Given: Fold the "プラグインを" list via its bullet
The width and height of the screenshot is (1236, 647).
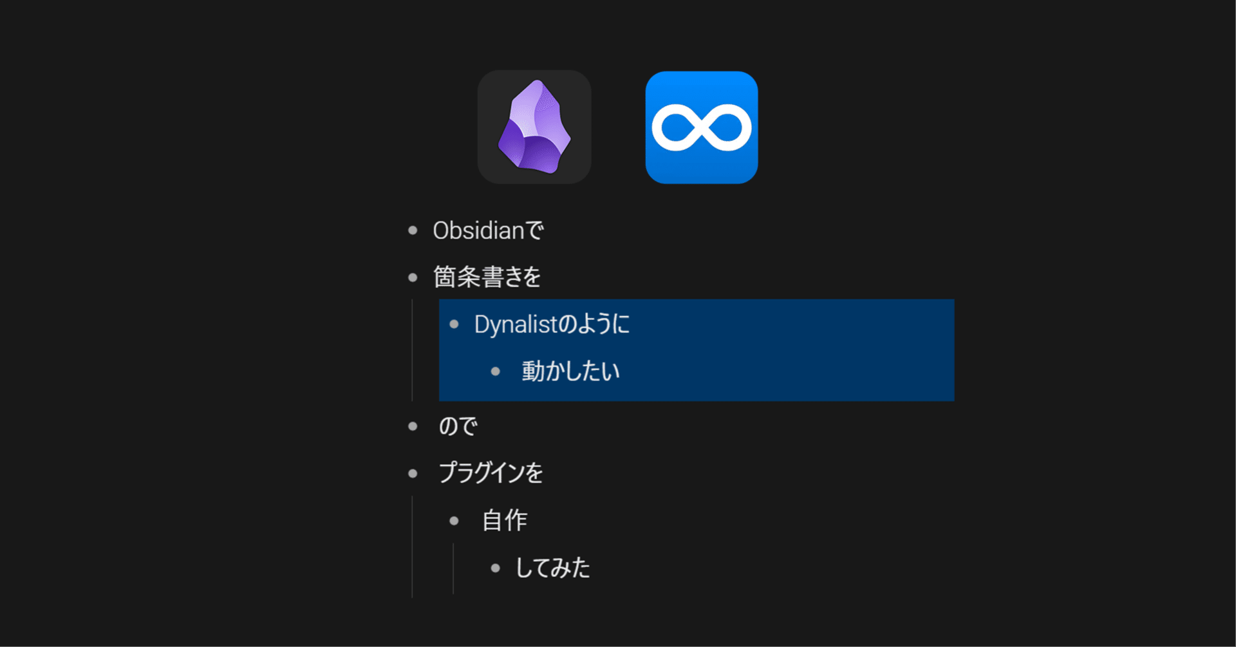Looking at the screenshot, I should [413, 474].
